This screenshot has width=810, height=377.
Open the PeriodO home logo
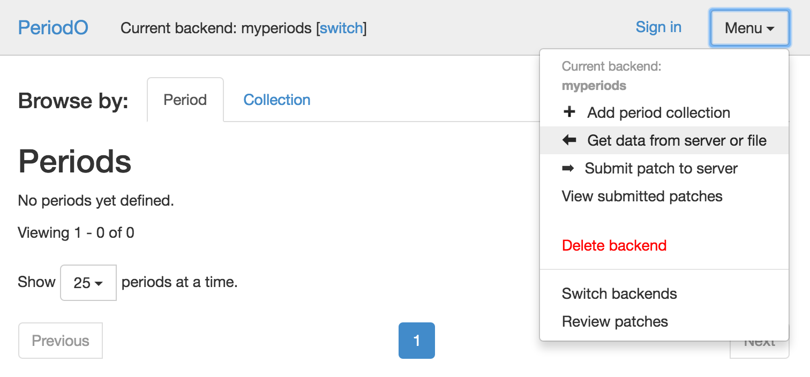click(x=53, y=27)
